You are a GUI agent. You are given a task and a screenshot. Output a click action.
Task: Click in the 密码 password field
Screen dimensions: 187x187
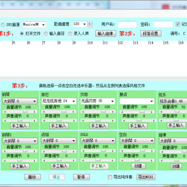coord(163,24)
